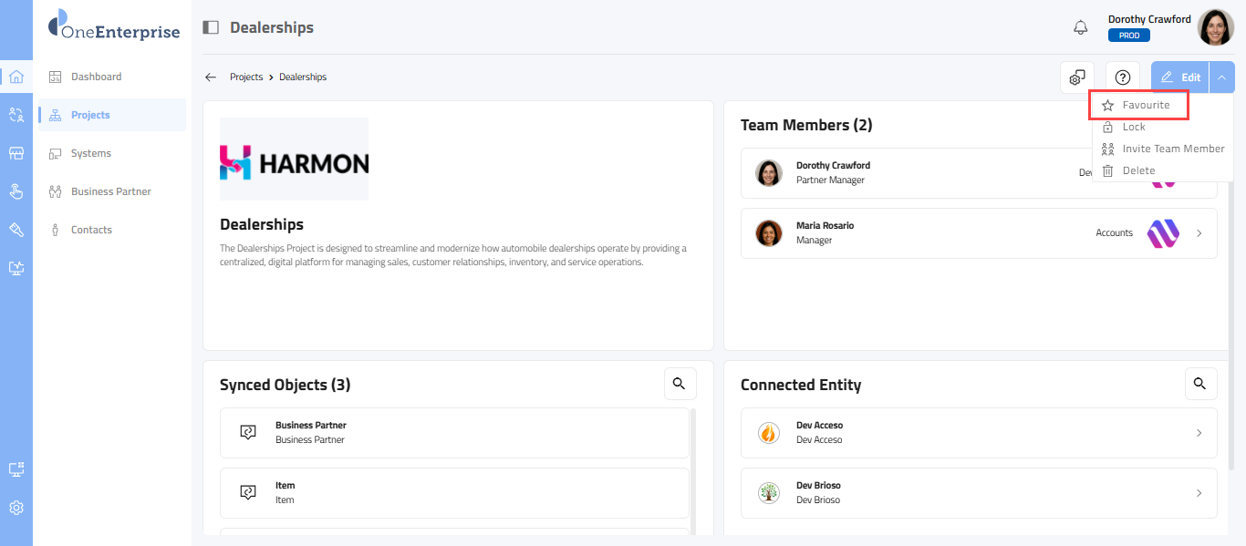Toggle the sidebar panel collapse icon
The image size is (1246, 546).
click(211, 27)
